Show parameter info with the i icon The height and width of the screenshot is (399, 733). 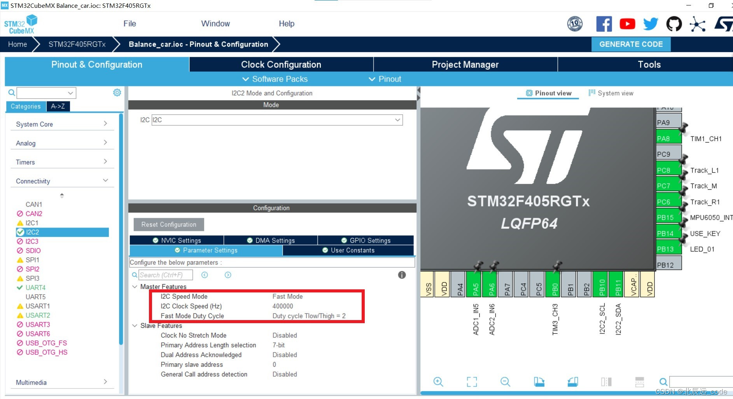pos(402,275)
